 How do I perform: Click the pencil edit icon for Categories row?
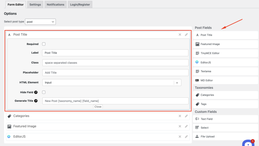[186, 116]
